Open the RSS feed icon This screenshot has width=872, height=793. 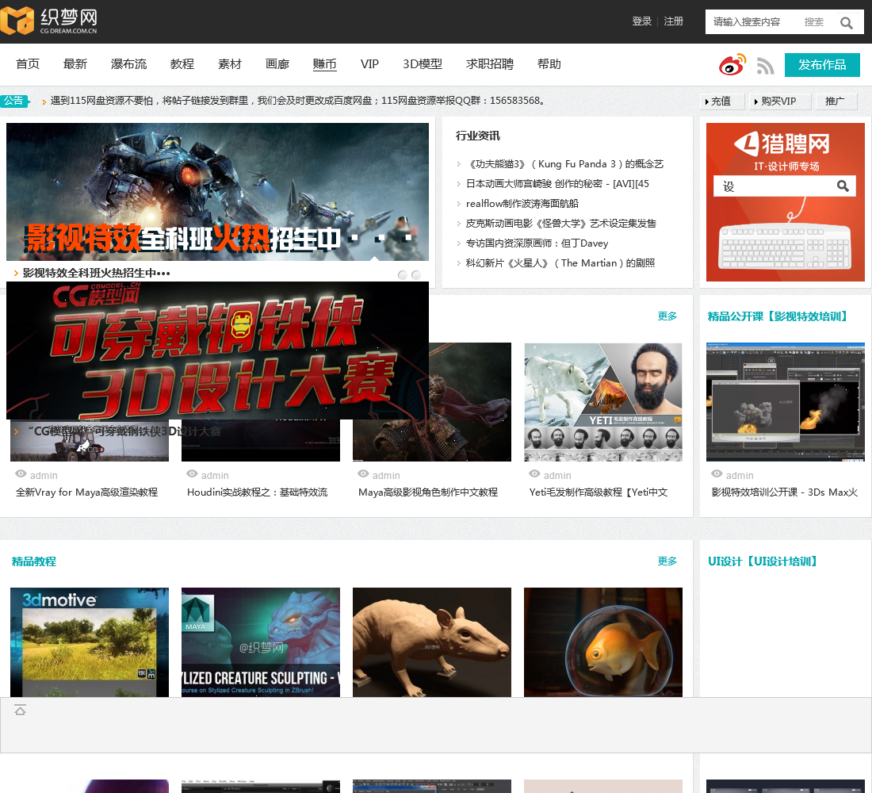click(765, 67)
